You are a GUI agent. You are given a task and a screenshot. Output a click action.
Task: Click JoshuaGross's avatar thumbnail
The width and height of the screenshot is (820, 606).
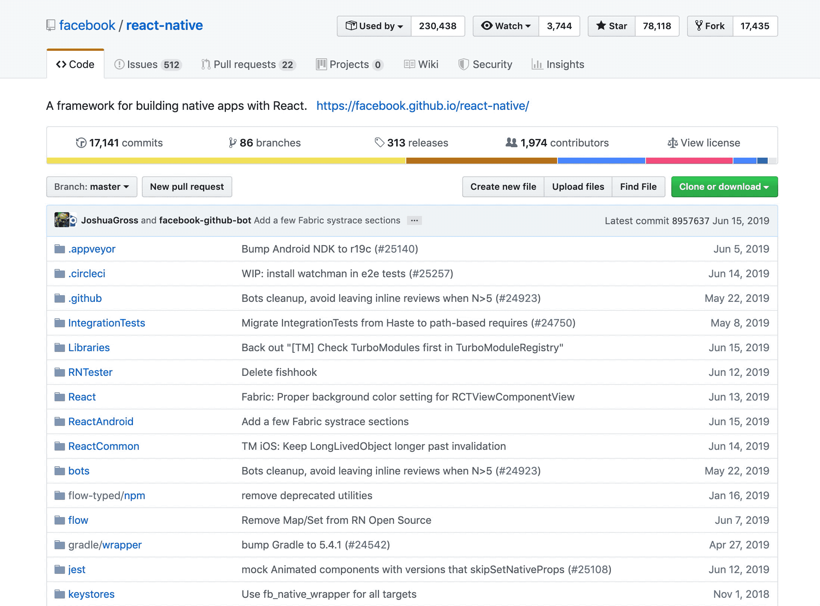click(63, 220)
